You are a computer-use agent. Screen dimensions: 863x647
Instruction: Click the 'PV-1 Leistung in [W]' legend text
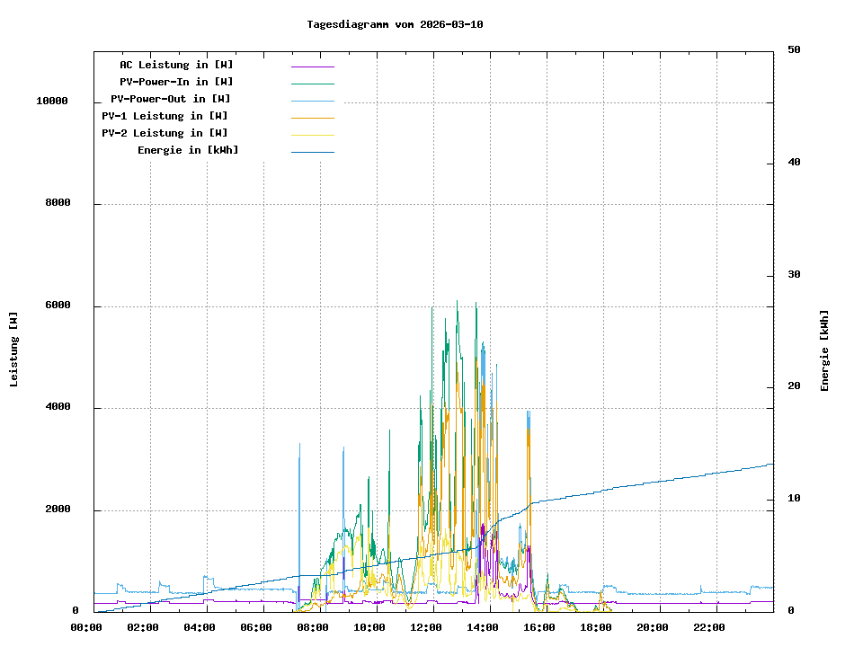click(165, 116)
